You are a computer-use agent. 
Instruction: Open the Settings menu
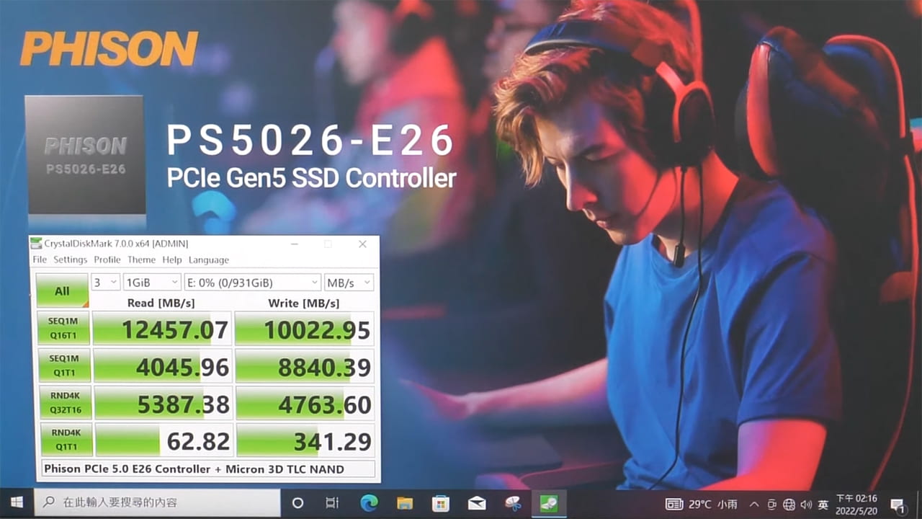pos(71,259)
